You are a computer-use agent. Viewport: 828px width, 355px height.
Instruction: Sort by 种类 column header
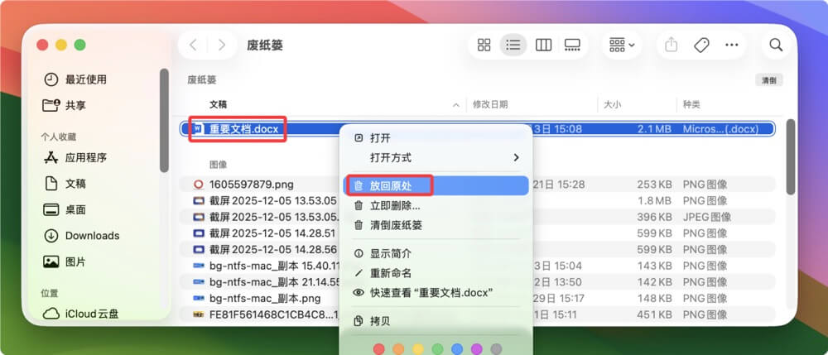(691, 104)
